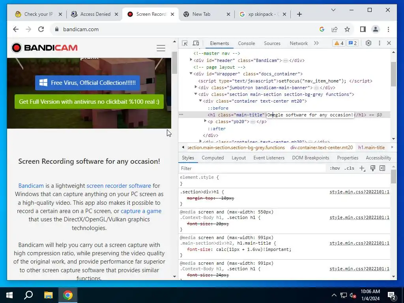Open File Explorer from the taskbar
This screenshot has width=404, height=303.
click(x=48, y=295)
